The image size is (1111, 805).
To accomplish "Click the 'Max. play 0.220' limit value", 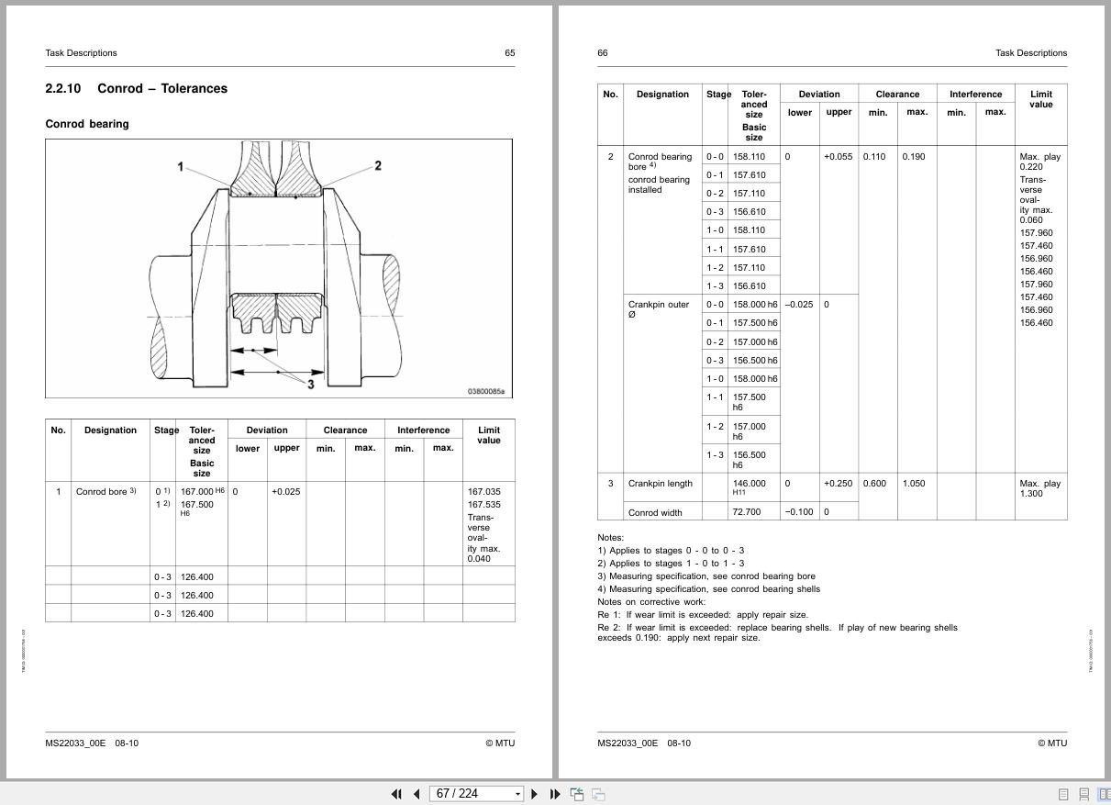I will click(x=1040, y=162).
